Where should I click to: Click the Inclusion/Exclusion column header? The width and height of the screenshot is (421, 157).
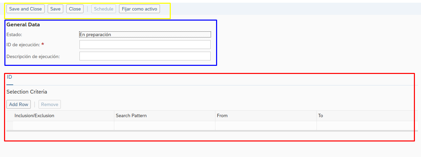click(34, 116)
